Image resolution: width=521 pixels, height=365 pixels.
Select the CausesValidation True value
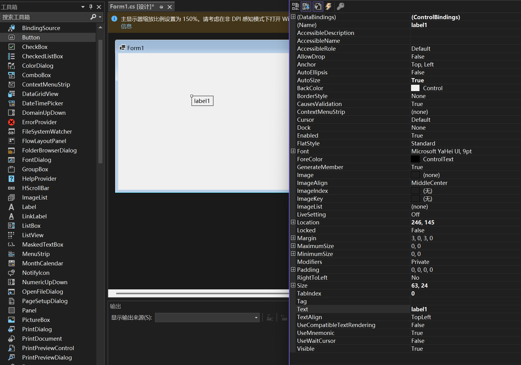[417, 104]
